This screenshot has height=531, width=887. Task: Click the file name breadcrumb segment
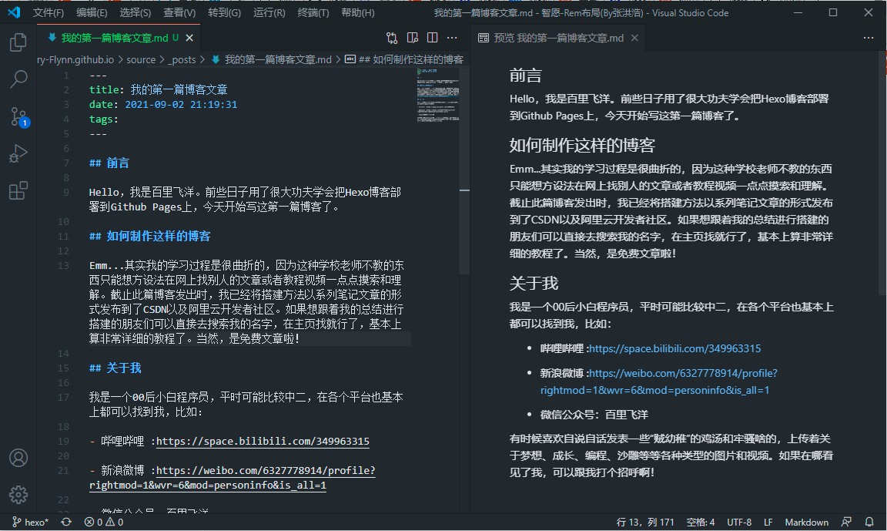point(272,59)
